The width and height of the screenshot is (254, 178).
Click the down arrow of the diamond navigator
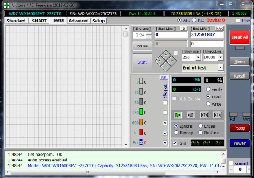166,67
